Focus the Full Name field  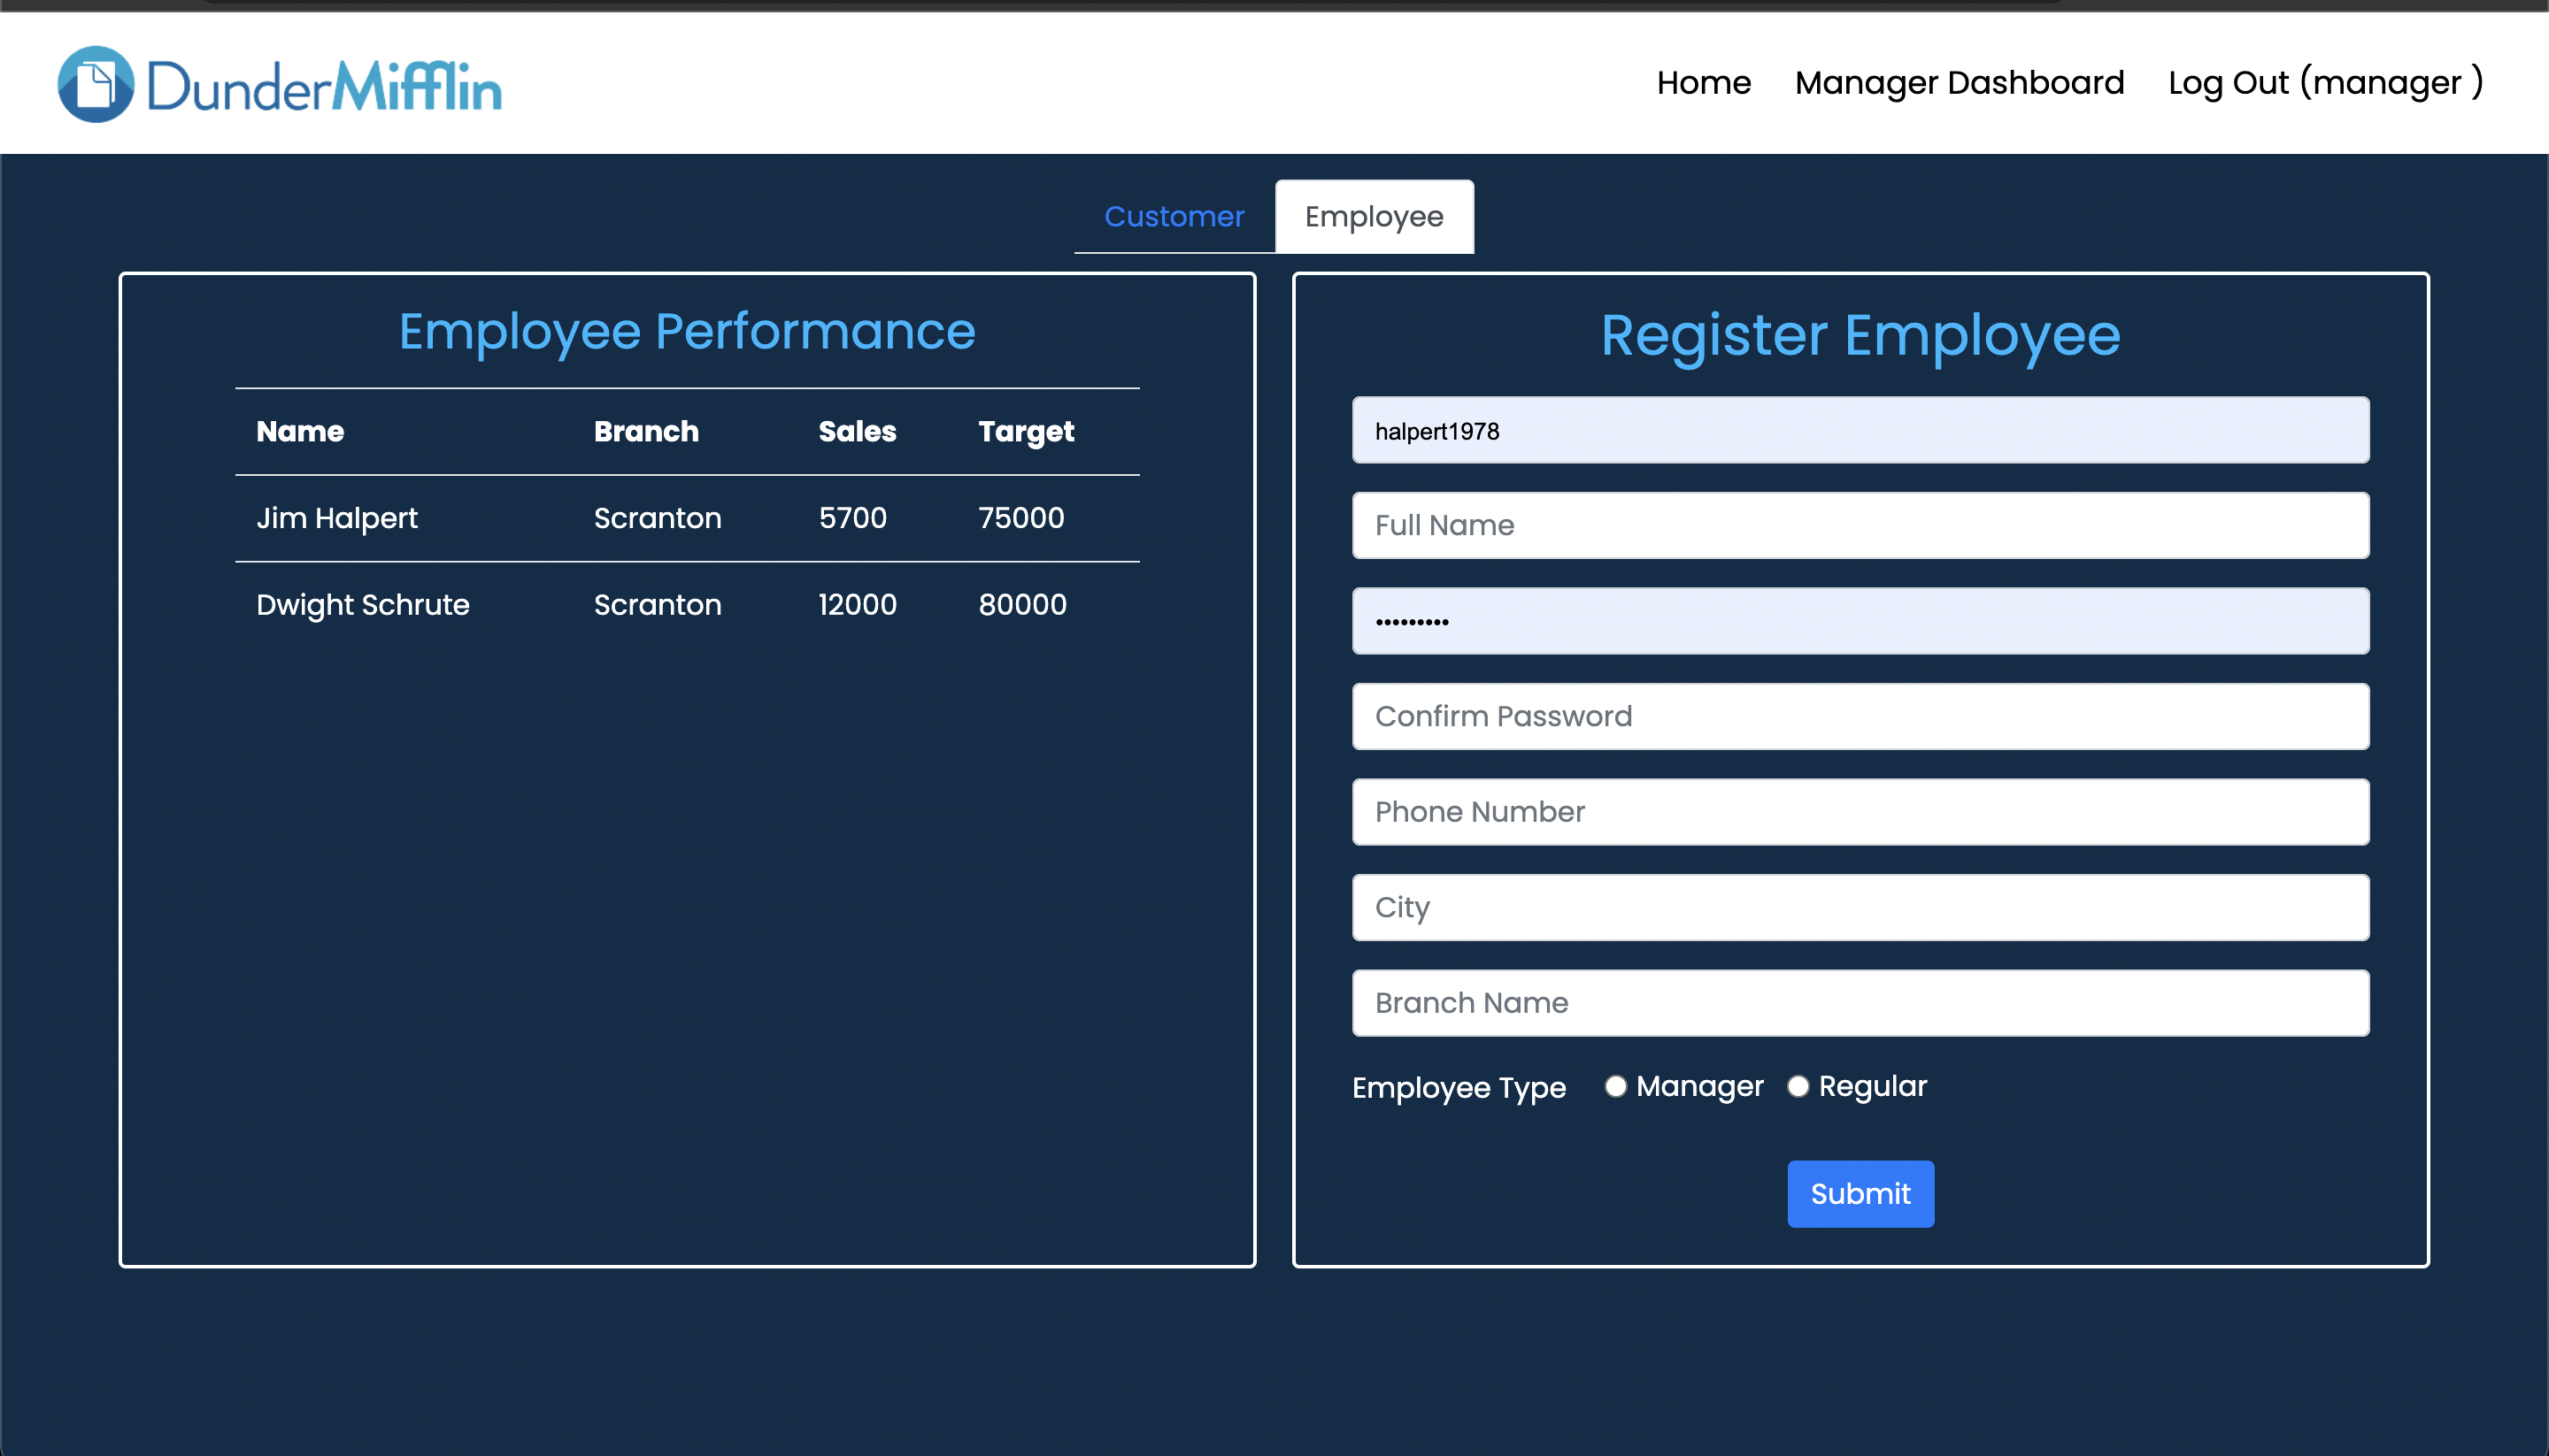tap(1860, 526)
